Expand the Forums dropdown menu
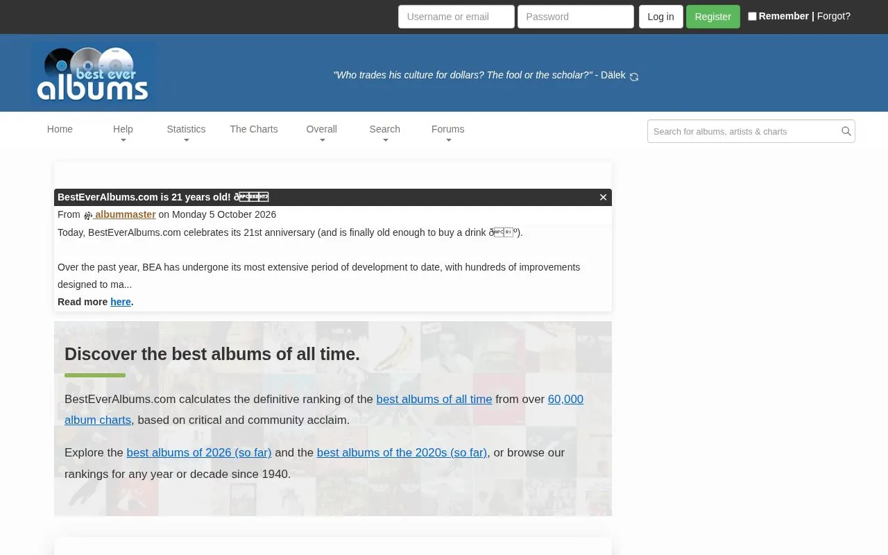888x555 pixels. (x=447, y=133)
